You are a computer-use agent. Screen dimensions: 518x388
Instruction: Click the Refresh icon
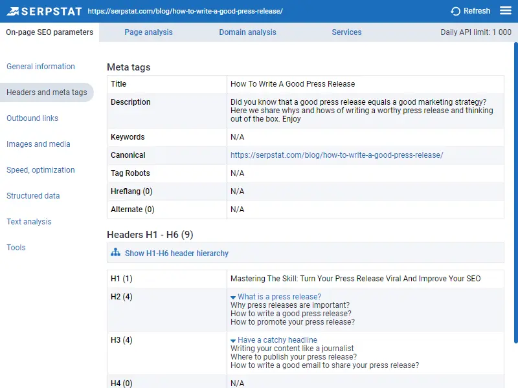coord(456,10)
